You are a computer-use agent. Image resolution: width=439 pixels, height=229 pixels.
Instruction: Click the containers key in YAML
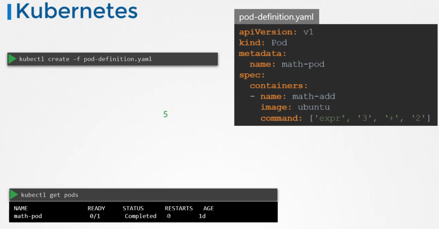point(278,86)
